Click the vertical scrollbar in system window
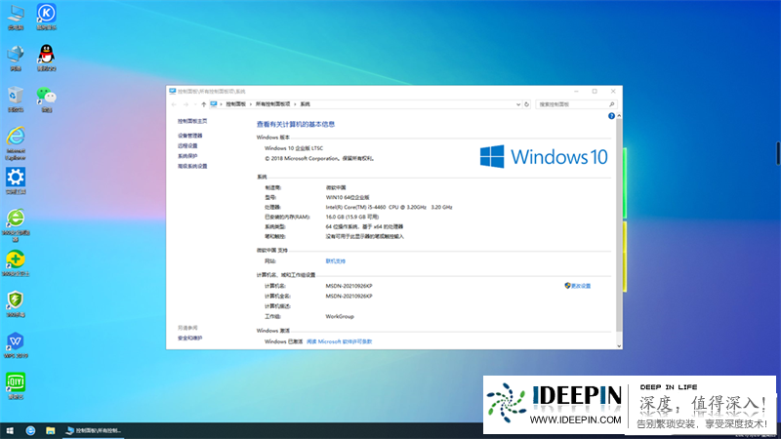This screenshot has height=439, width=781. click(619, 224)
